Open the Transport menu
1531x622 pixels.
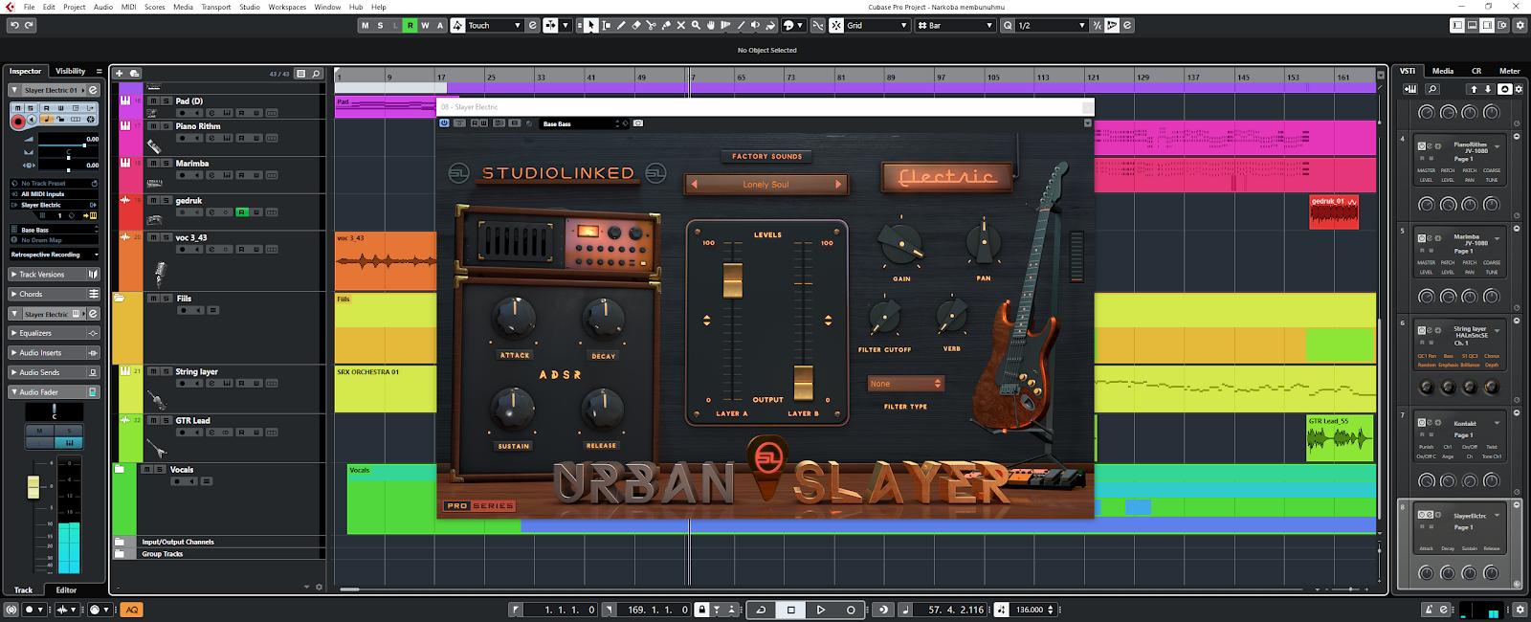click(215, 7)
